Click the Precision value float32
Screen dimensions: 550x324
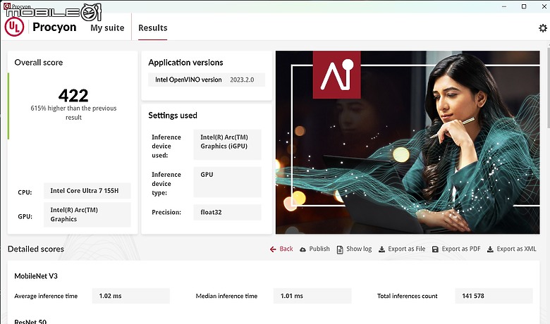pos(227,212)
